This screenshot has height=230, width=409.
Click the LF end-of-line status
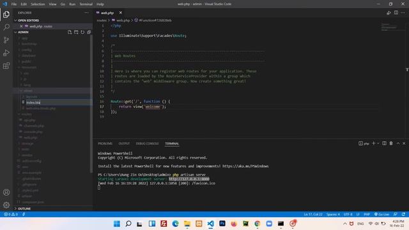click(358, 214)
